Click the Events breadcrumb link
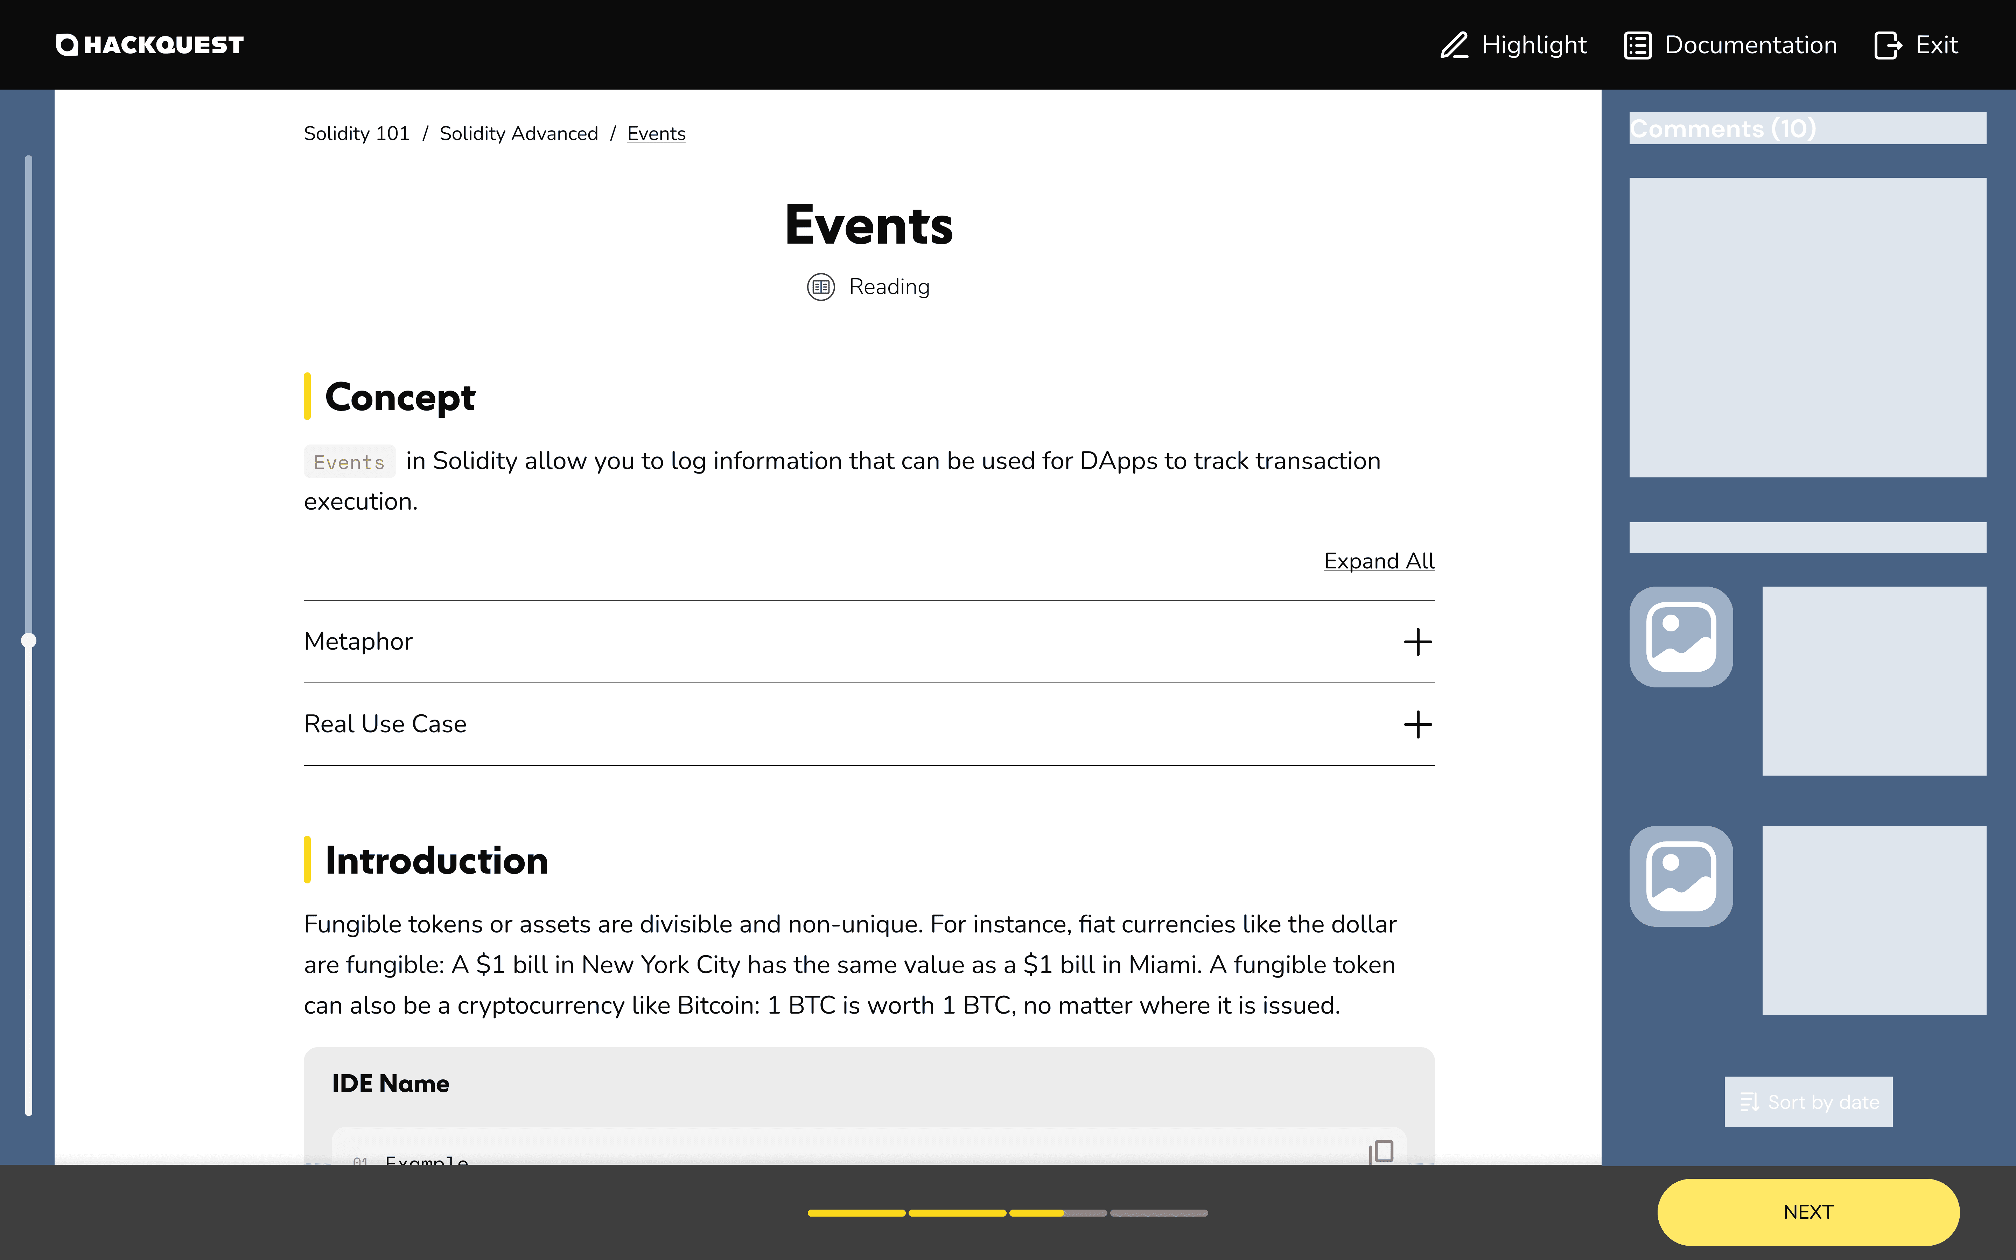 coord(657,133)
